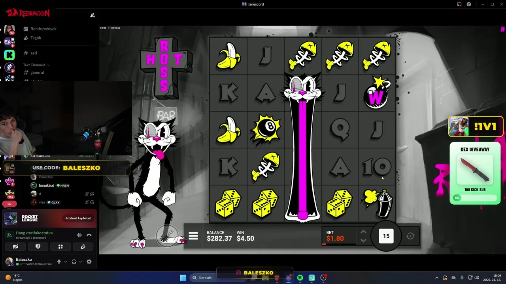This screenshot has height=284, width=506.
Task: Open server avatar with 10 notifications
Action: pos(9,30)
